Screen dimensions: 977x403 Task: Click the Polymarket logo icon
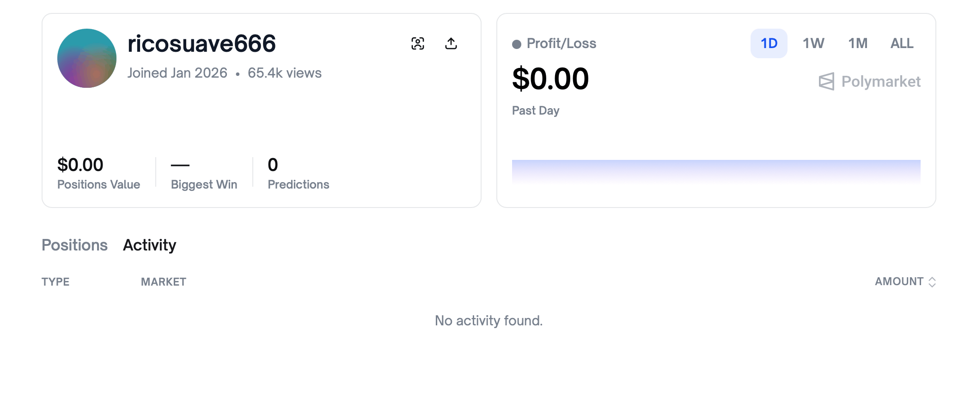coord(826,82)
